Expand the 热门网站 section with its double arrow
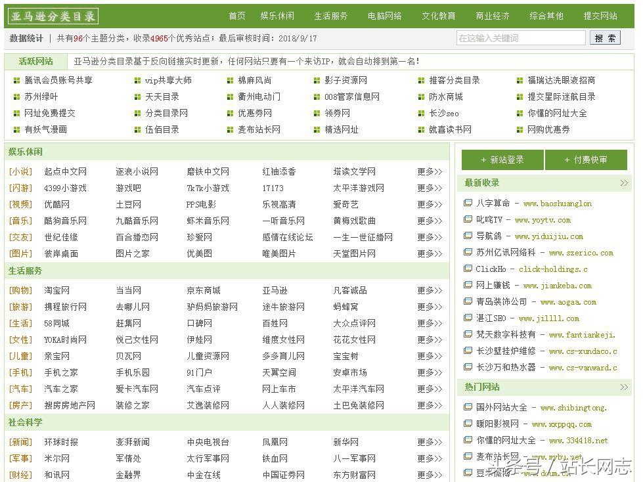 pyautogui.click(x=624, y=387)
